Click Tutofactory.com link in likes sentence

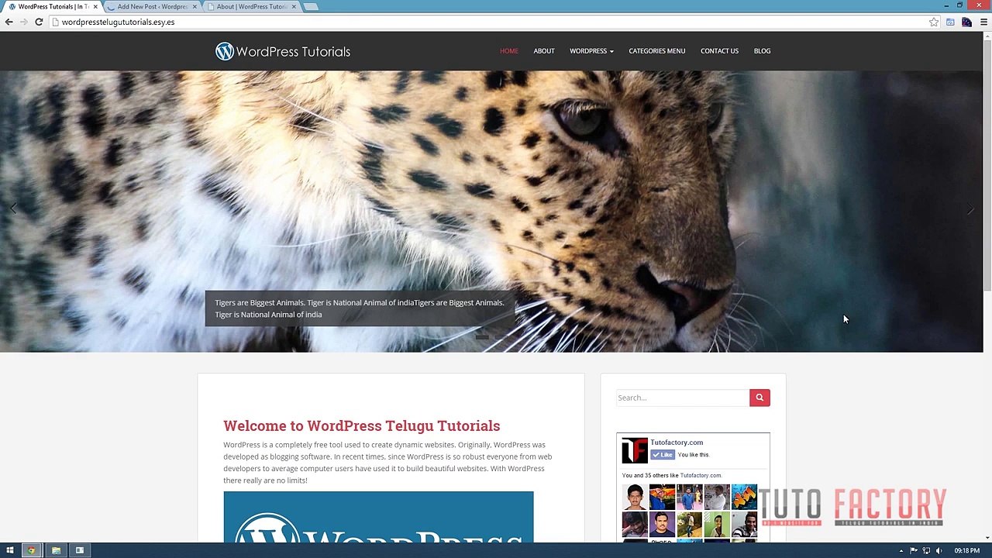pos(701,476)
